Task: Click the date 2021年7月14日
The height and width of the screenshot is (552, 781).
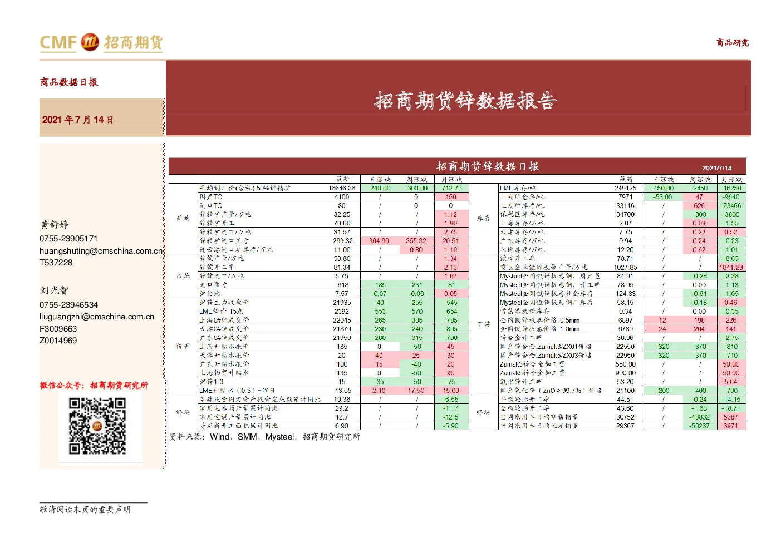Action: pyautogui.click(x=78, y=120)
